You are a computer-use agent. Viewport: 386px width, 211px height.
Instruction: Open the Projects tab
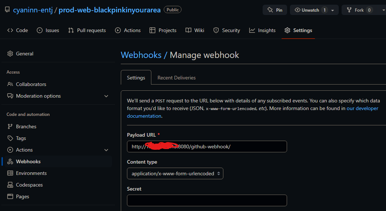[x=163, y=30]
